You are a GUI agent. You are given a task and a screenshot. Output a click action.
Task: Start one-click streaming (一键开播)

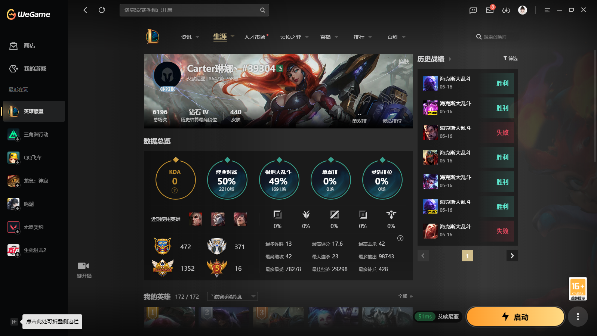click(83, 270)
